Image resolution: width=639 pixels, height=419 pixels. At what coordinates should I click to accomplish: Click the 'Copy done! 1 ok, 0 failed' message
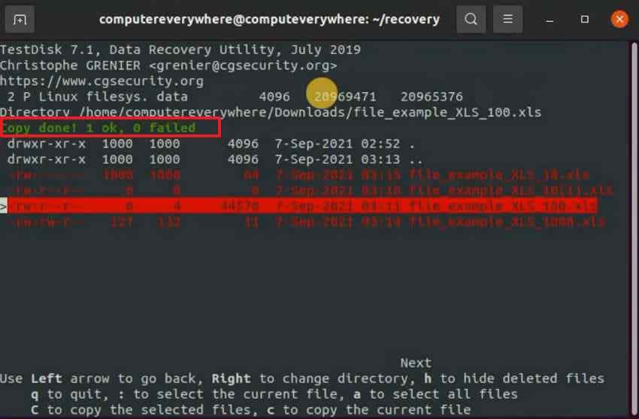(x=98, y=128)
